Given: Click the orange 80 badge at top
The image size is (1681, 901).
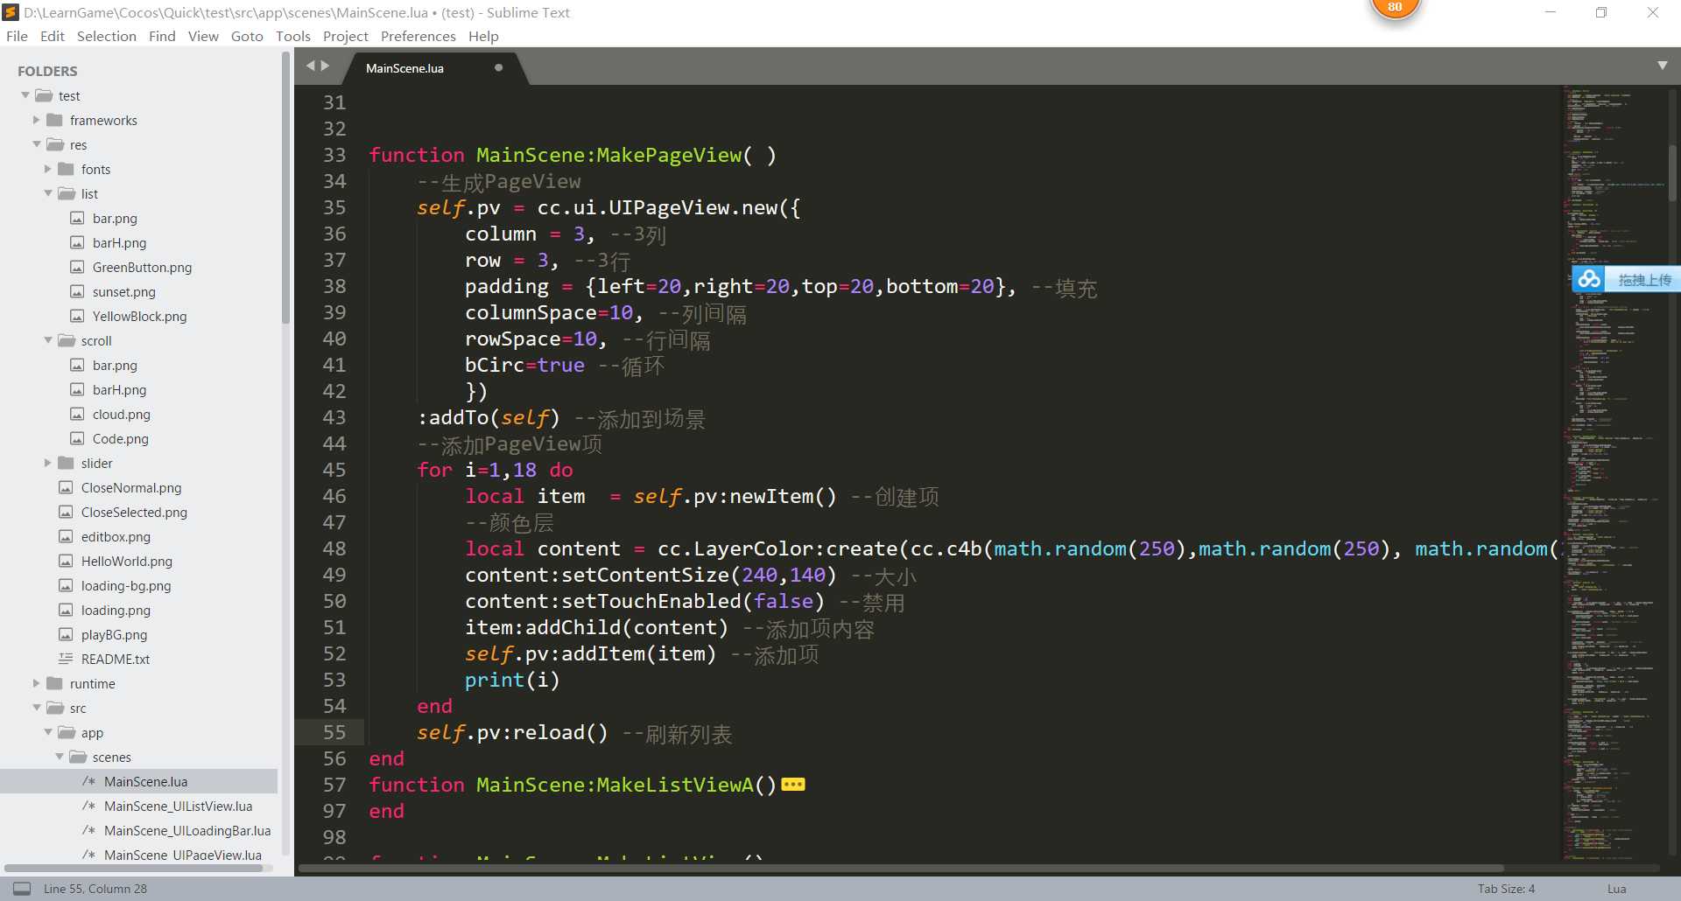Looking at the screenshot, I should click(x=1395, y=7).
